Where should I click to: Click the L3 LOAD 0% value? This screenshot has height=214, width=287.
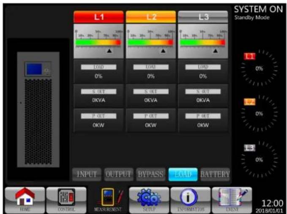pyautogui.click(x=203, y=76)
